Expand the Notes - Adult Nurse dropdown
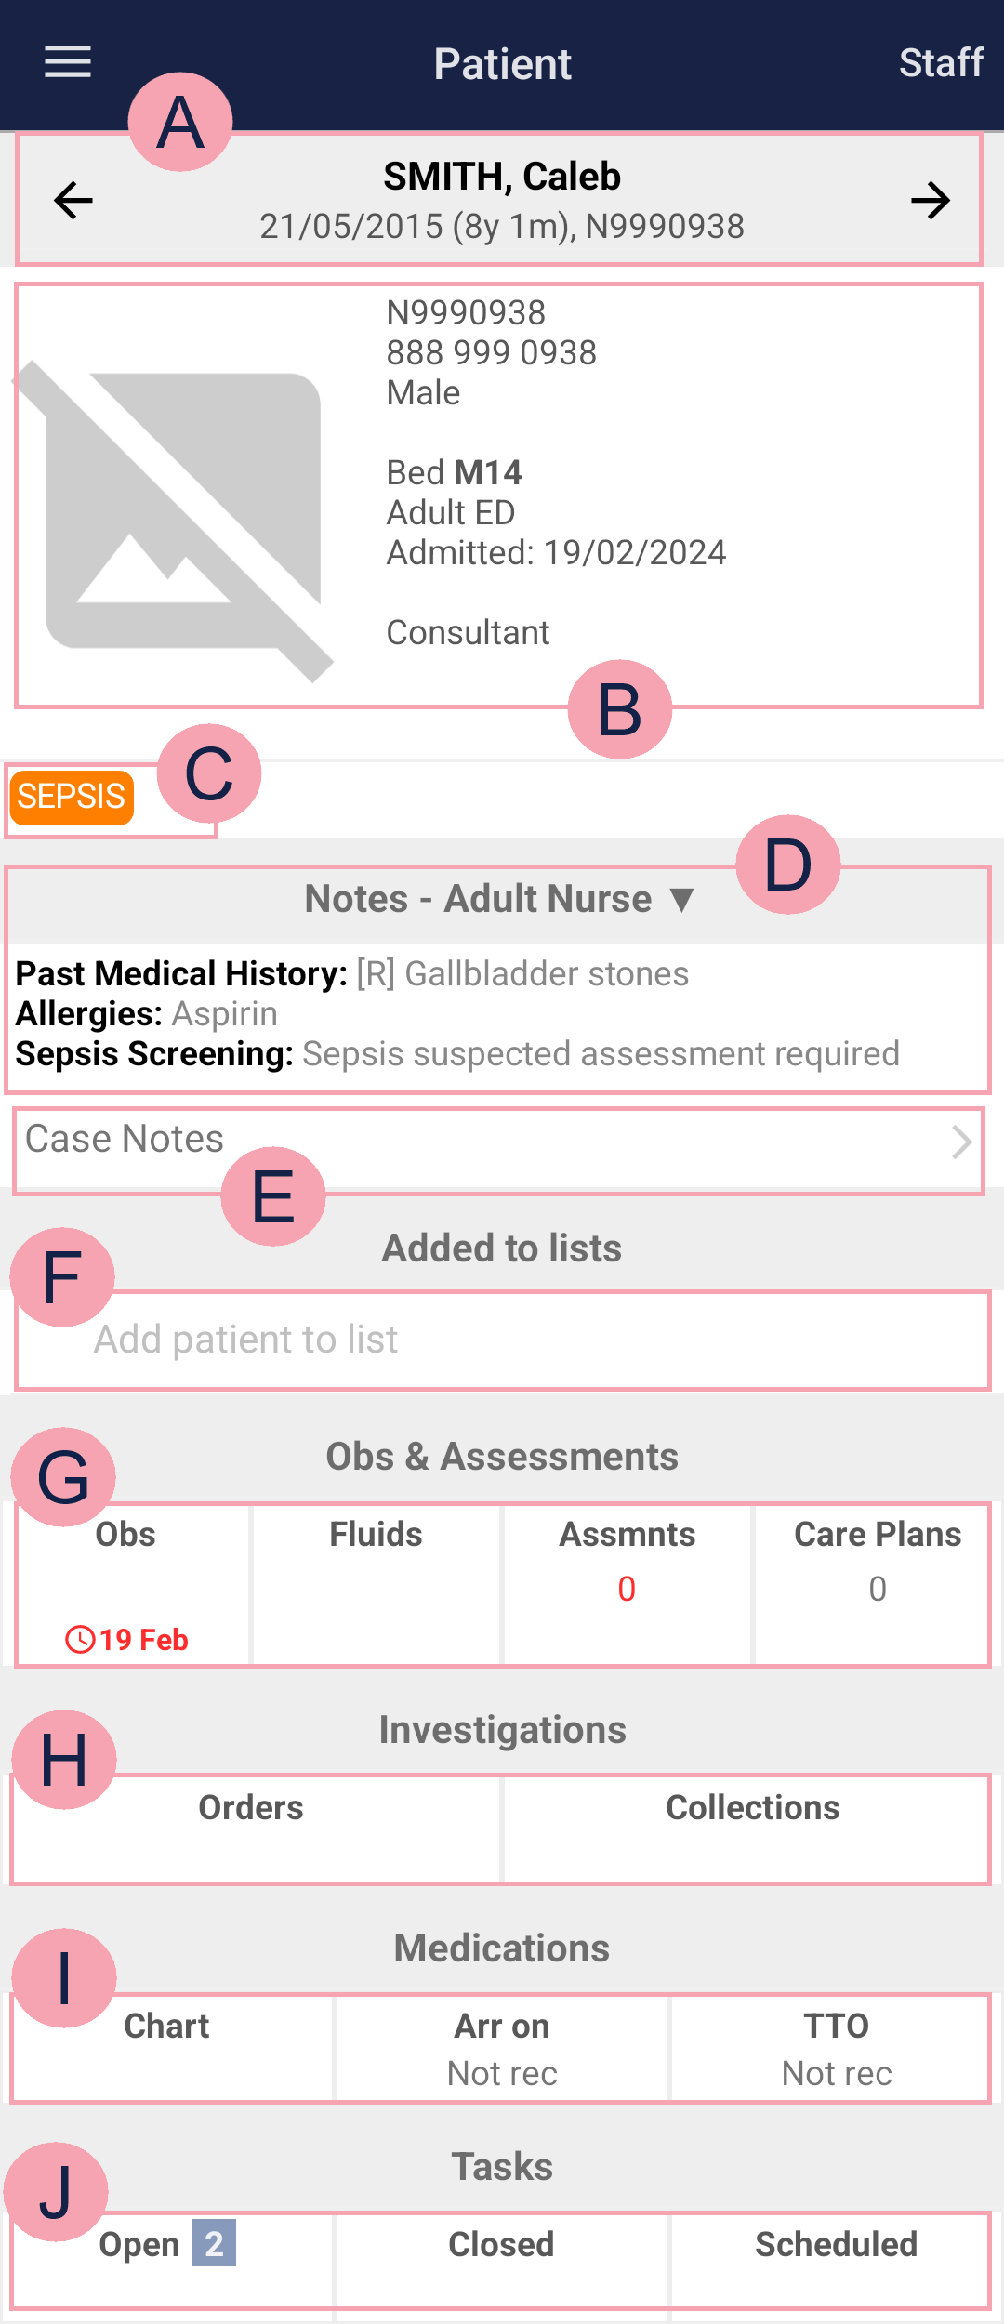Viewport: 1004px width, 2324px height. [681, 899]
